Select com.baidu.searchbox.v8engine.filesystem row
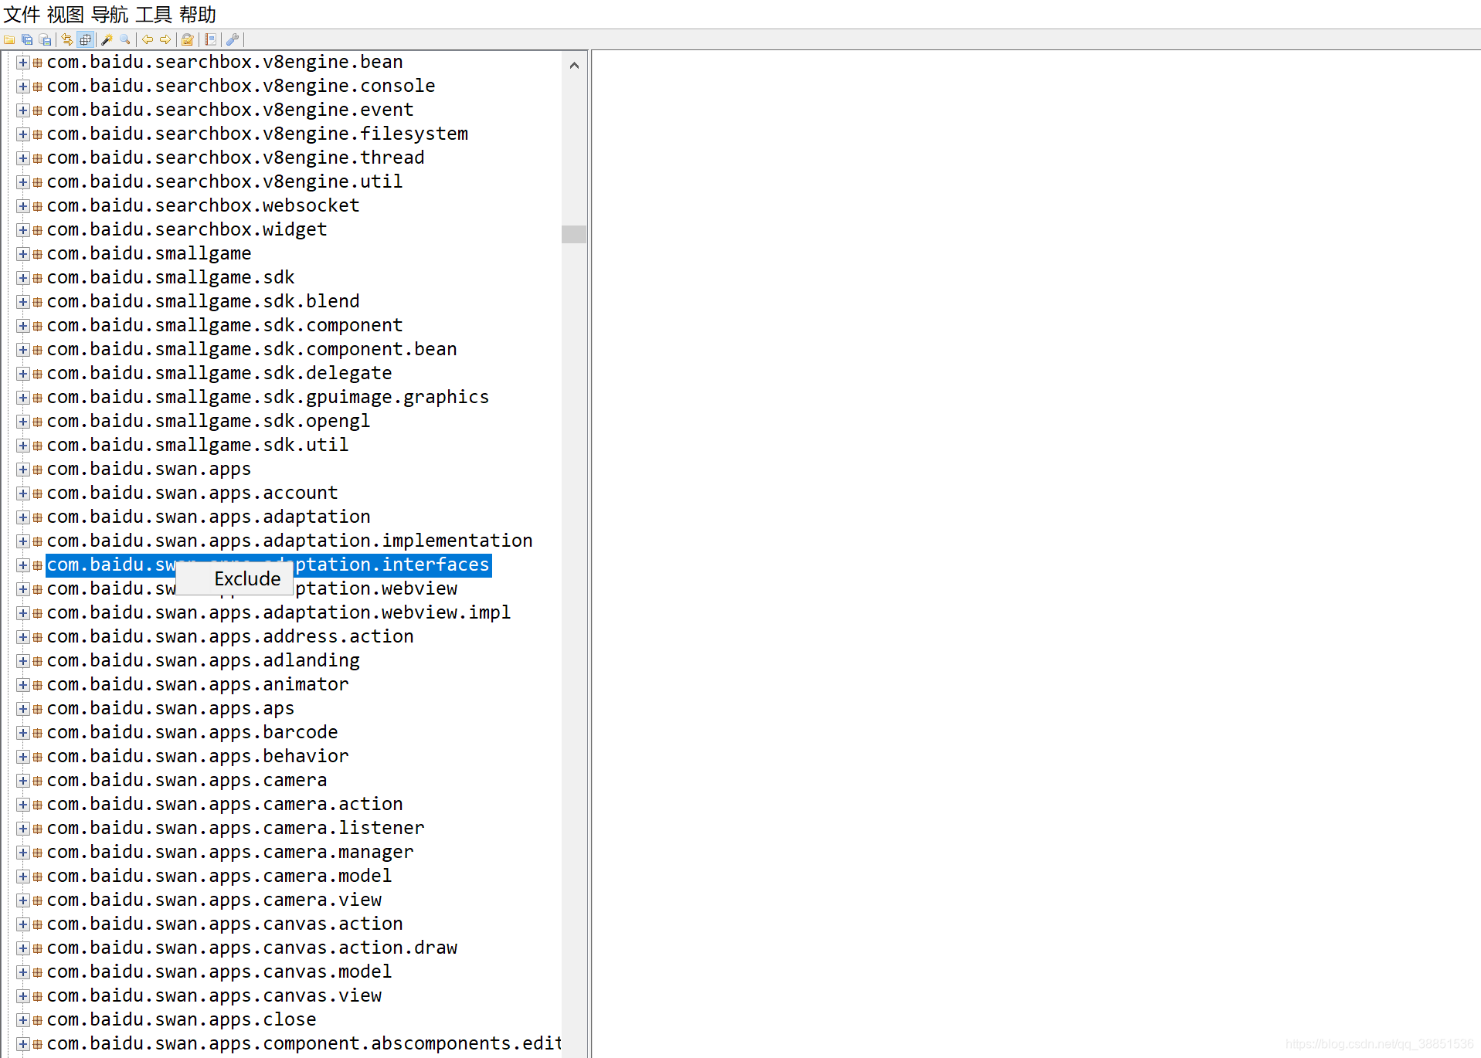Image resolution: width=1481 pixels, height=1058 pixels. (257, 134)
